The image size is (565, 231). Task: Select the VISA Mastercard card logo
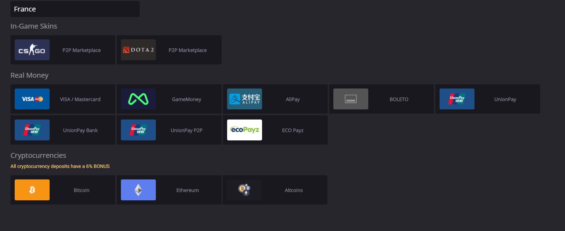pyautogui.click(x=32, y=99)
